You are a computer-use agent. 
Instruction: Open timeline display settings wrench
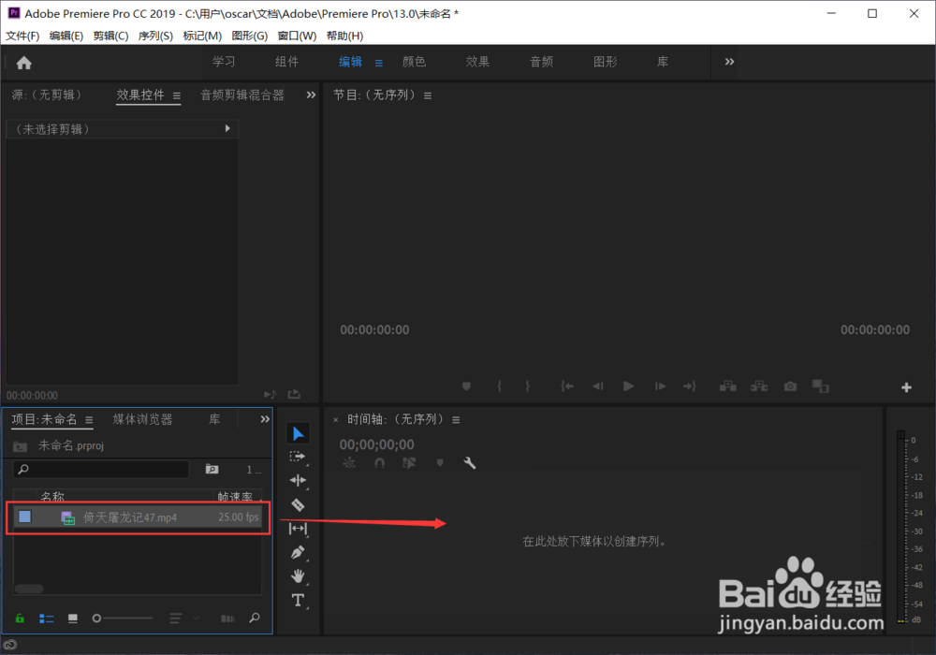point(470,462)
